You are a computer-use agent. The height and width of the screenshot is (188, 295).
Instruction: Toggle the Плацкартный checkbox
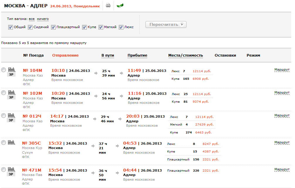(53, 27)
